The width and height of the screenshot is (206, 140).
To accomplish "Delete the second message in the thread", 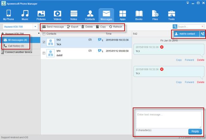I will point(201,82).
